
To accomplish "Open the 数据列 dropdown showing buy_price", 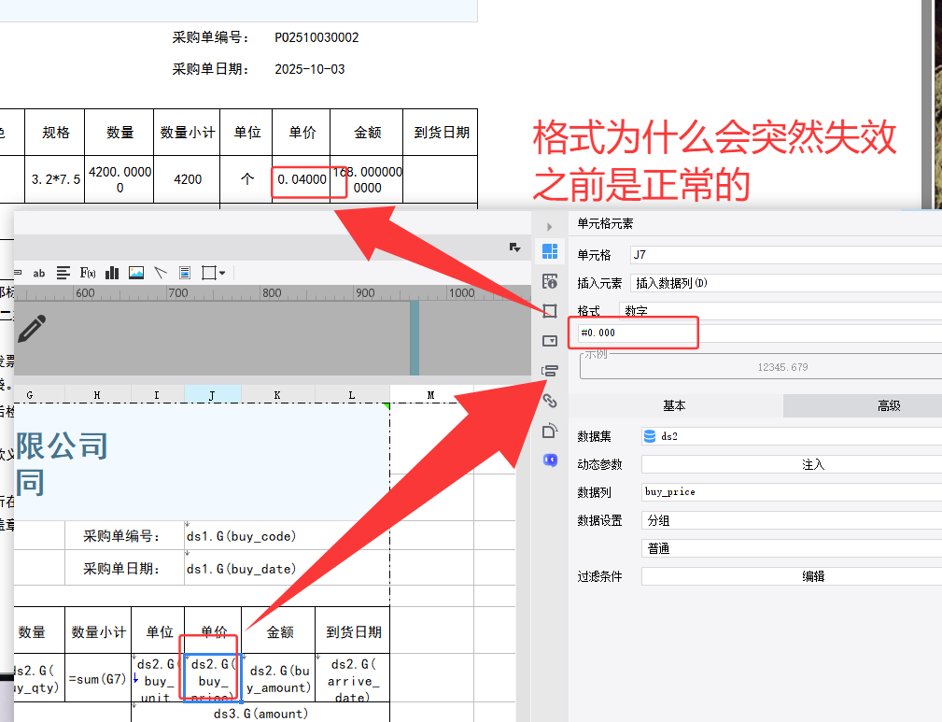I will (791, 491).
